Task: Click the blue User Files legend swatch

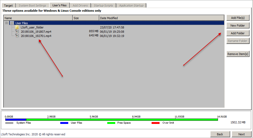Action: 64,123
